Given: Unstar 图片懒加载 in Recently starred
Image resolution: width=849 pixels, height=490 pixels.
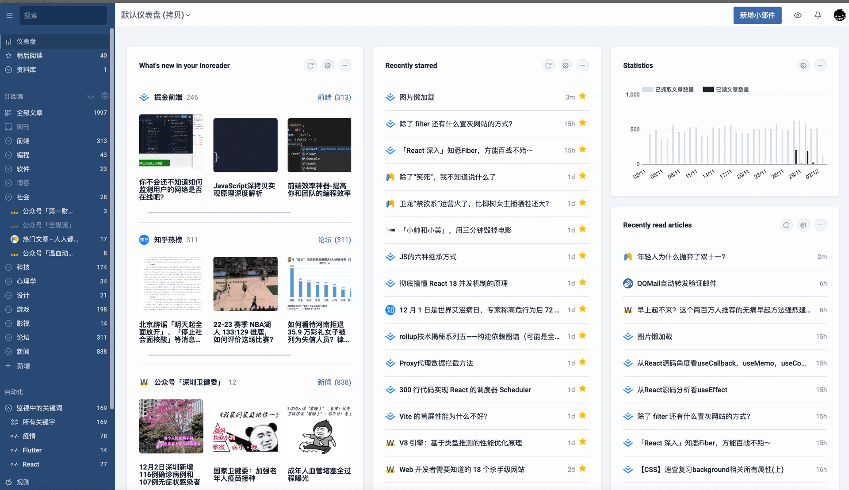Looking at the screenshot, I should point(582,96).
